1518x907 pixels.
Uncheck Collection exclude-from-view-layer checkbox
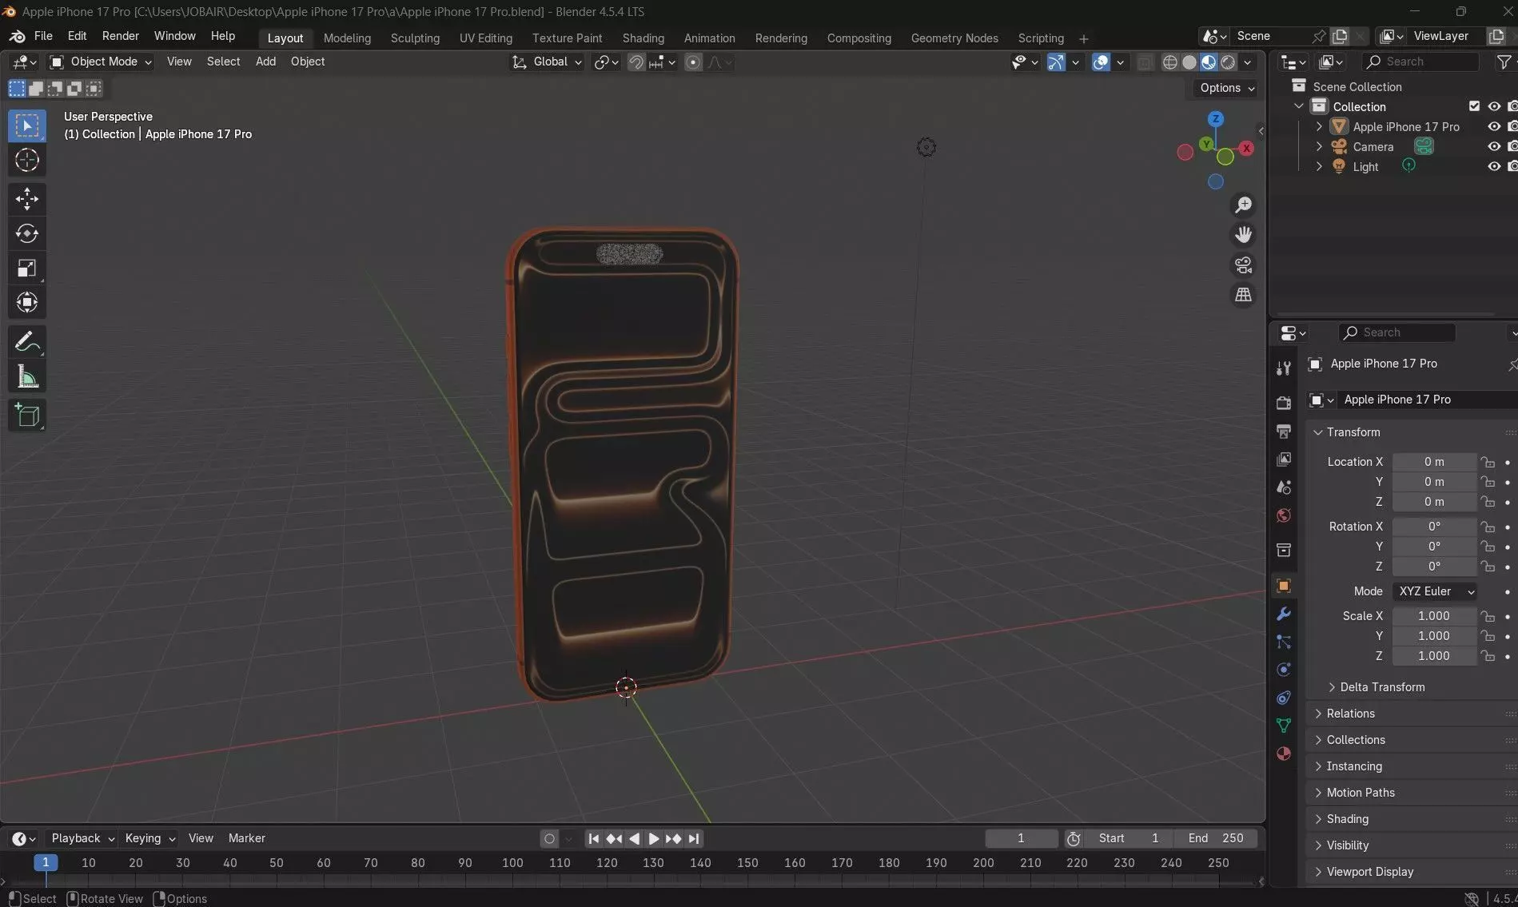[x=1474, y=106]
